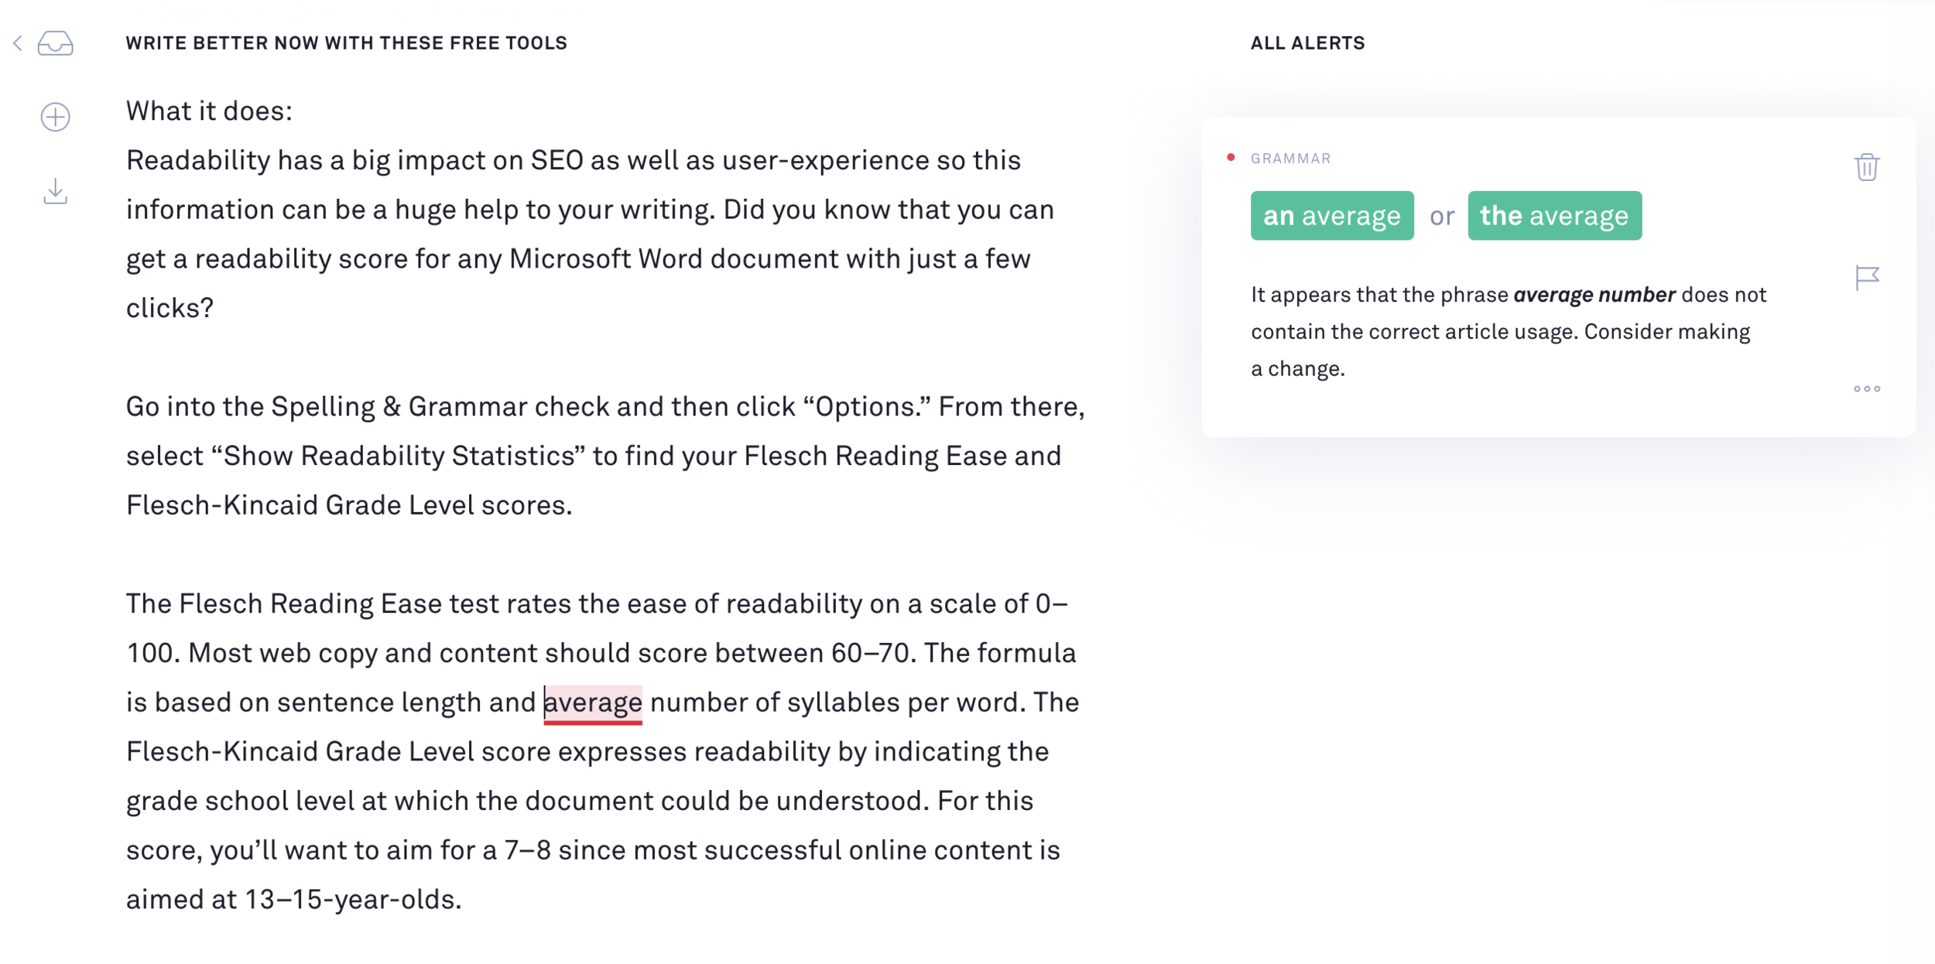Click the GRAMMAR category label

click(1291, 159)
